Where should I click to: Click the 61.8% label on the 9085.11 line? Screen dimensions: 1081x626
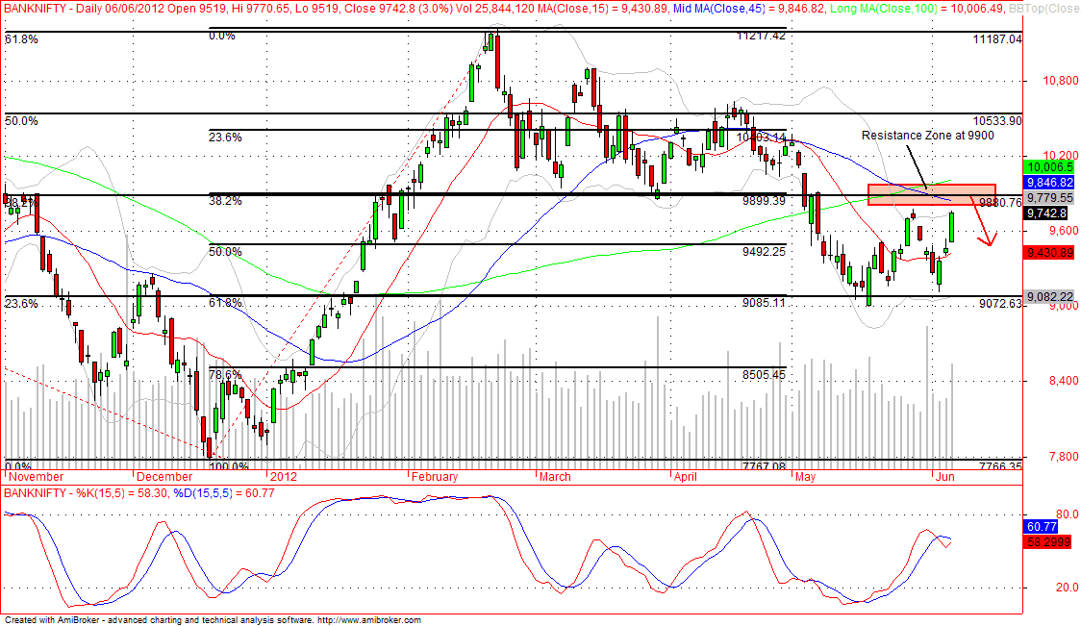[225, 303]
